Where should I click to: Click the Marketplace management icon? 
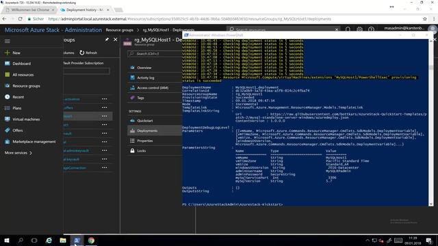tap(8, 141)
